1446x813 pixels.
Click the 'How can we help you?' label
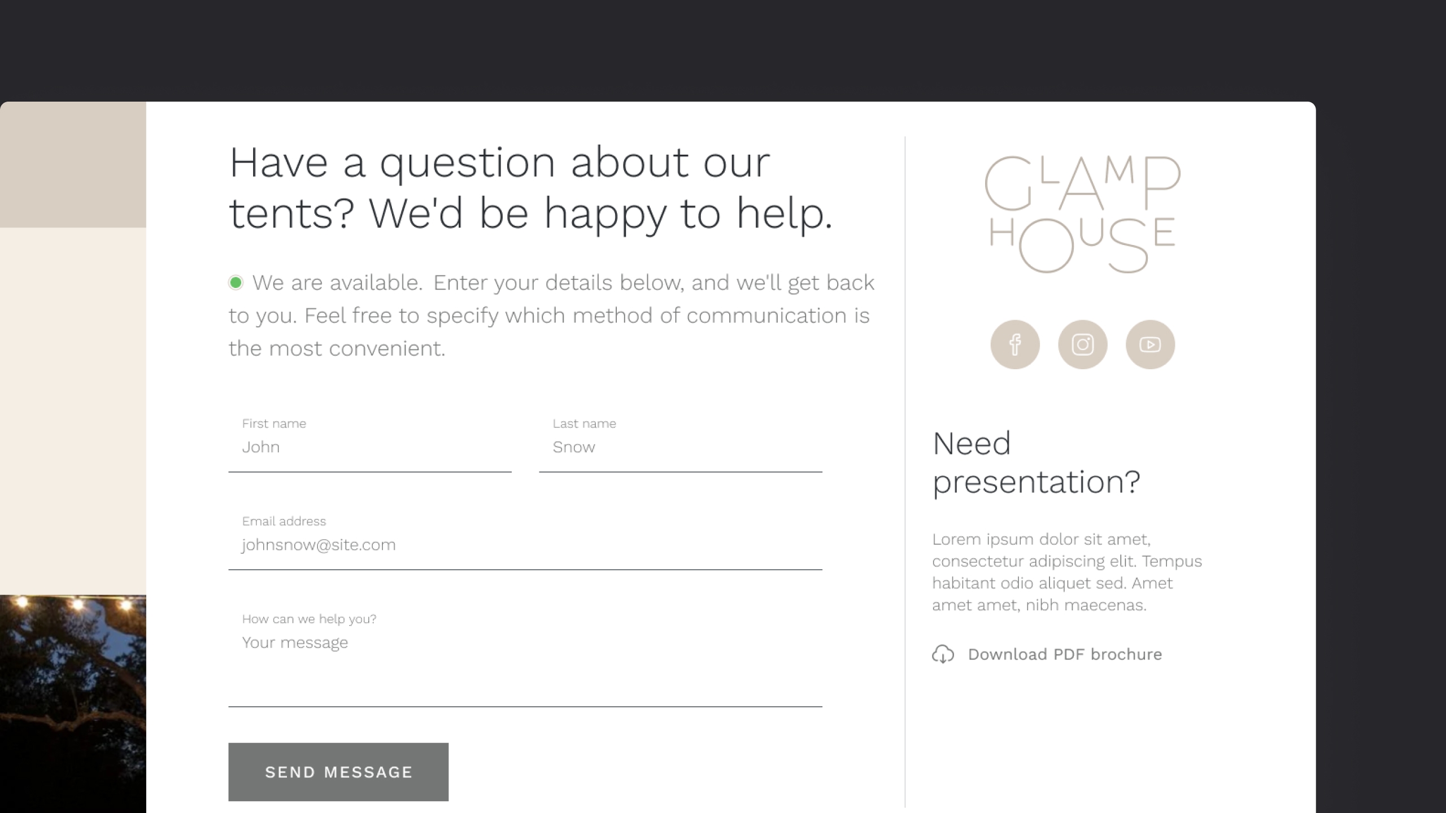(309, 619)
